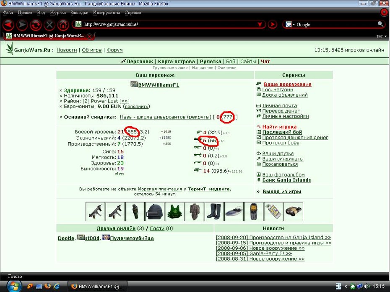Open Банк Ganja Islands link

[286, 180]
